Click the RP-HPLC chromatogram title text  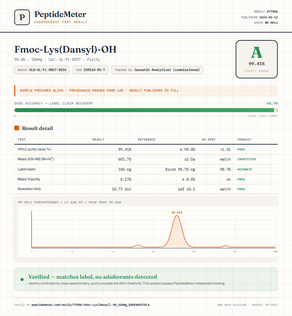click(x=69, y=202)
